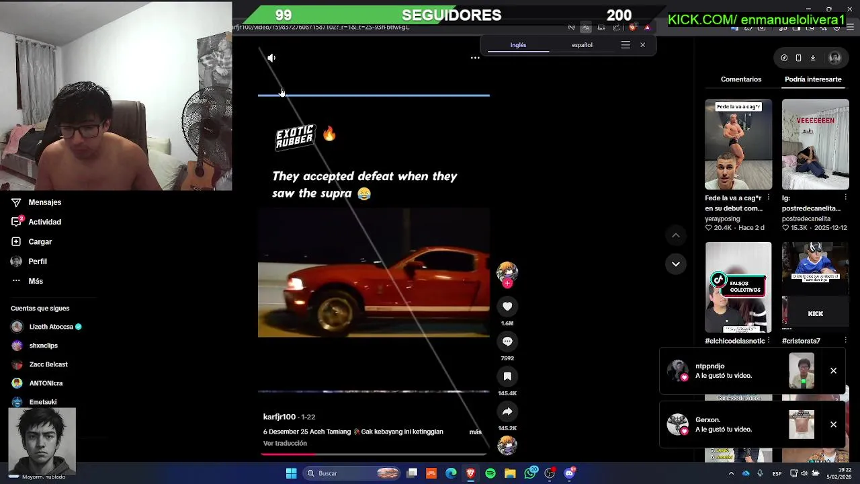The height and width of the screenshot is (484, 860).
Task: Follow creator via the red plus badge
Action: (x=507, y=284)
